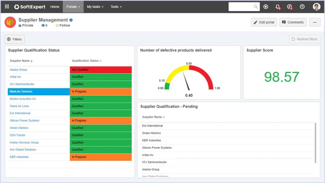Expand the Filters panel
The width and height of the screenshot is (325, 183).
pos(14,39)
